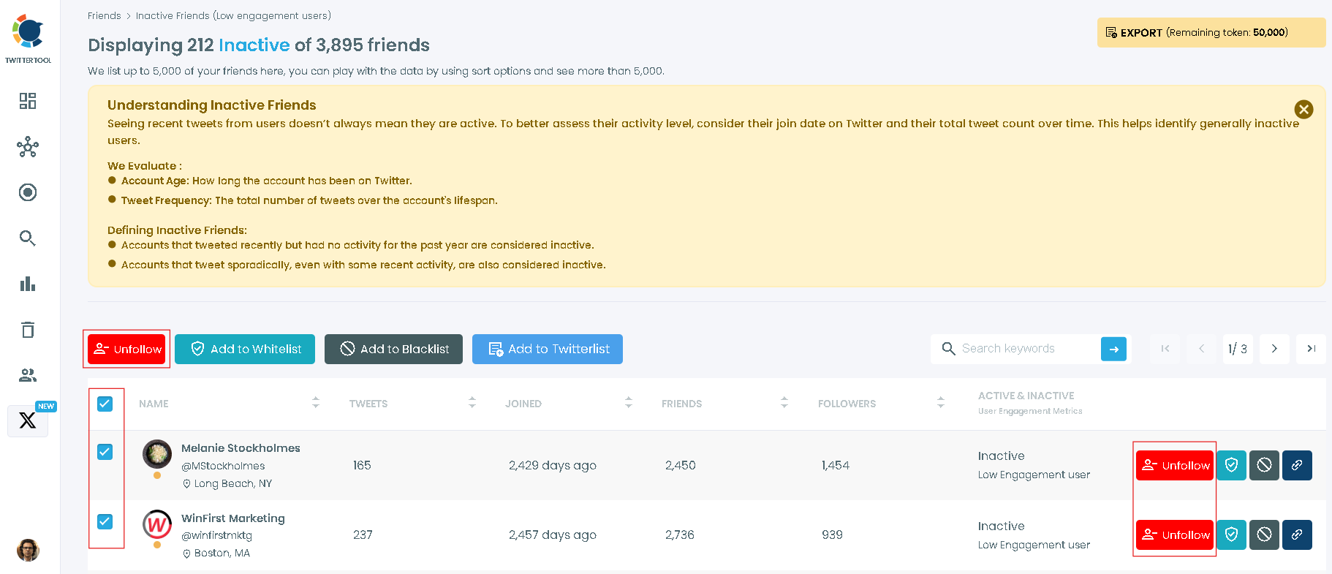Sort the table by Followers column
The image size is (1332, 574).
[941, 403]
